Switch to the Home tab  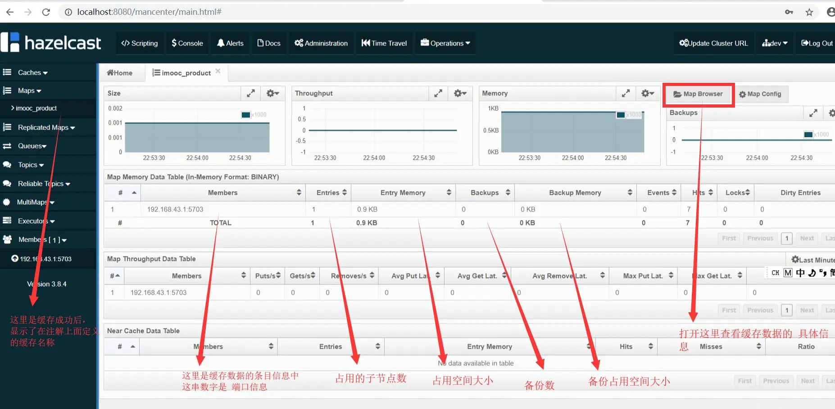[120, 73]
